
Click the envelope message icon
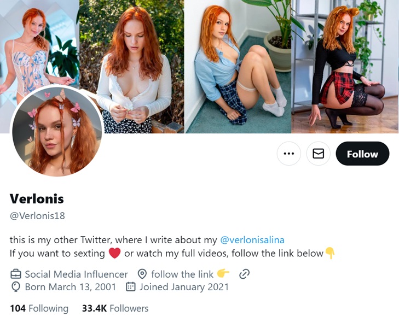[x=318, y=154]
